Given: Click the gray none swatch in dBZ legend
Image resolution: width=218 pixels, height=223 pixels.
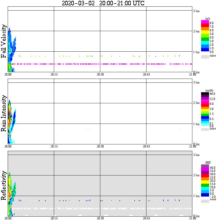Looking at the screenshot, I should 205,201.
